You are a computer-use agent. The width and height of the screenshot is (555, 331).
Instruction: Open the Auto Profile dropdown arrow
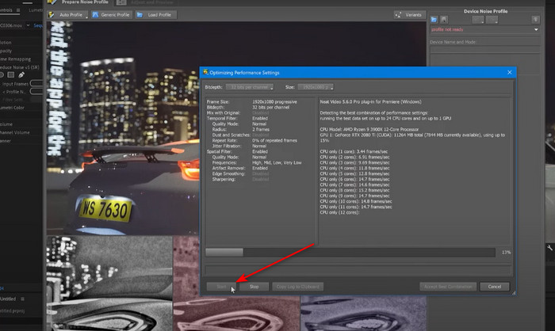point(86,17)
